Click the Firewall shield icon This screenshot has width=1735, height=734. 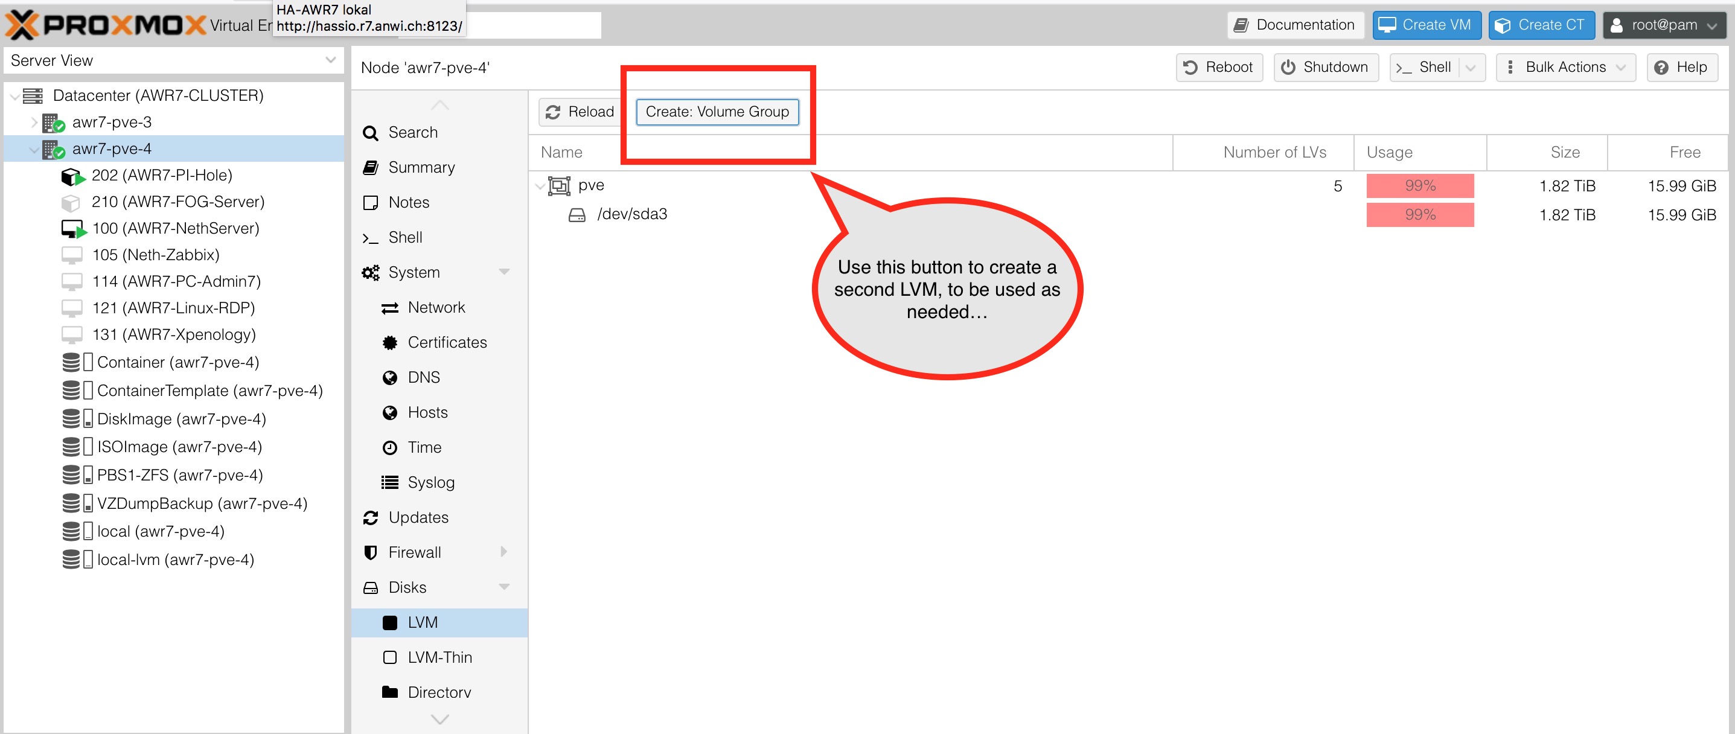tap(371, 553)
